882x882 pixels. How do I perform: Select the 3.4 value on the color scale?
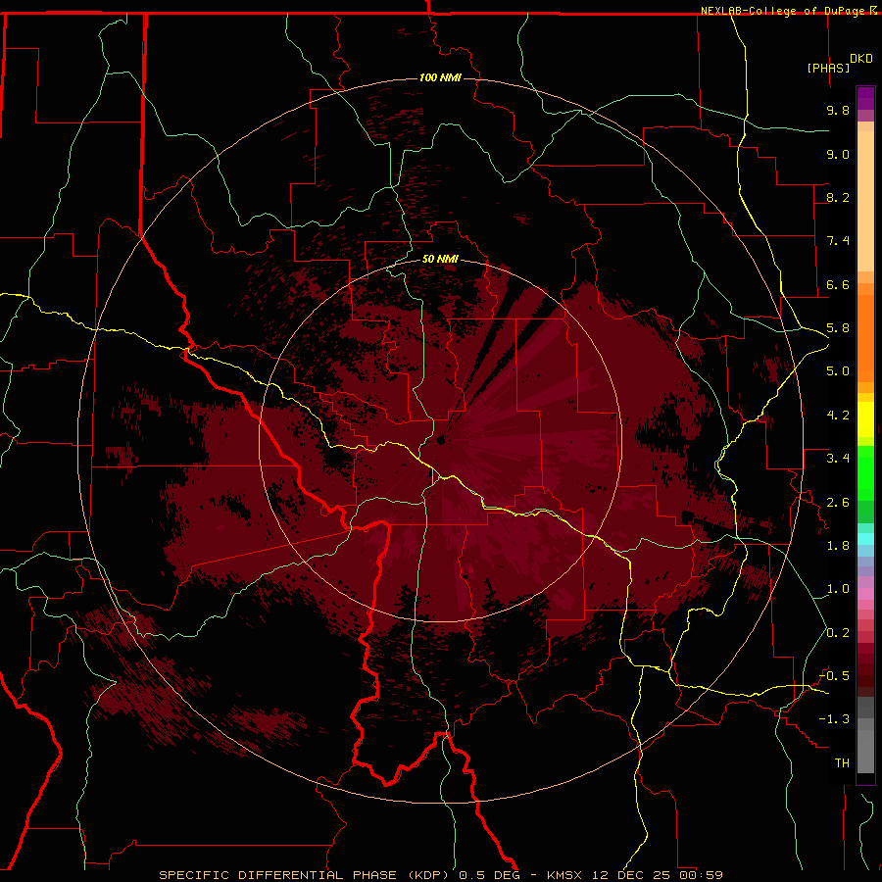838,459
